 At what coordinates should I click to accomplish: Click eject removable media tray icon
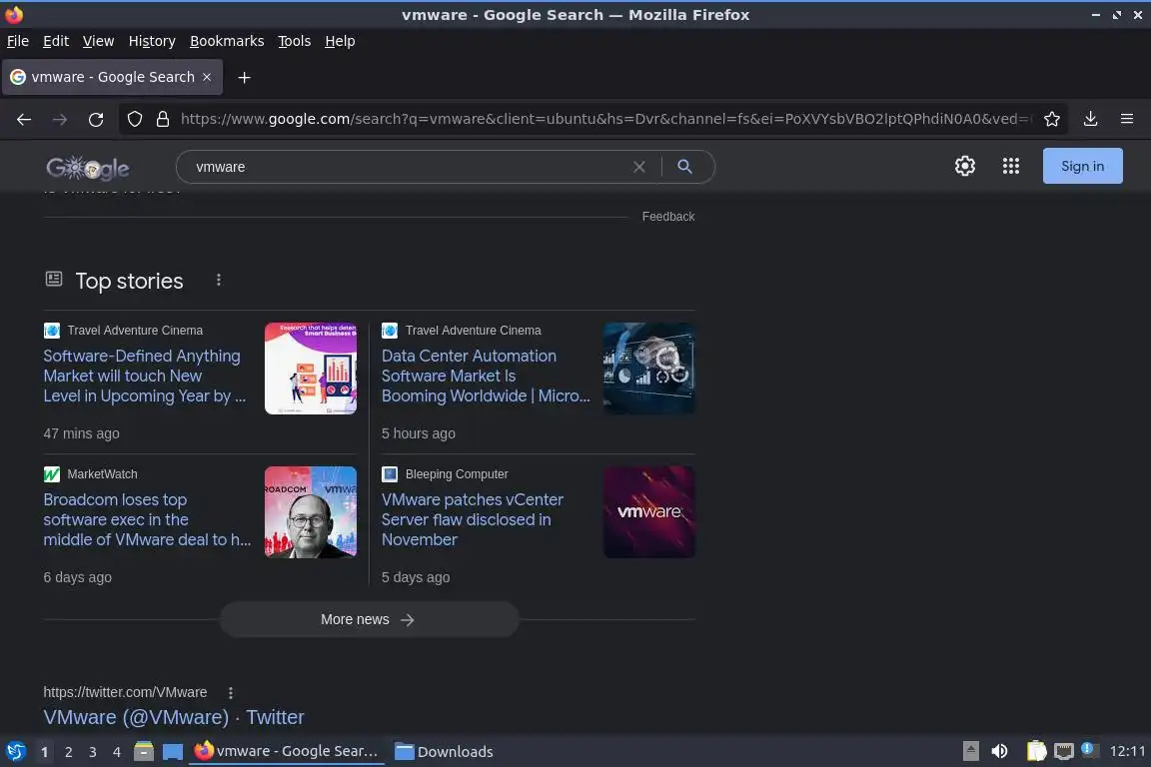[x=970, y=751]
